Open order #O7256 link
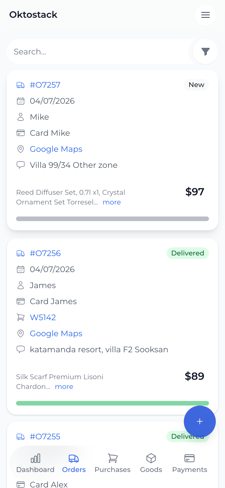The width and height of the screenshot is (225, 488). (45, 253)
